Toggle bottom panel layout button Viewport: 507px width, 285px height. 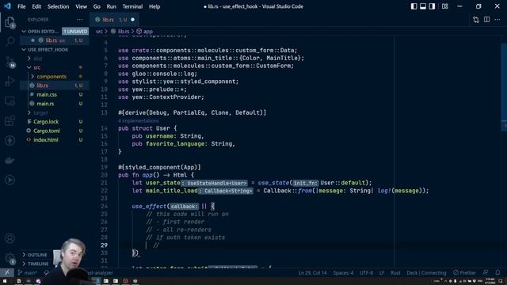[422, 6]
